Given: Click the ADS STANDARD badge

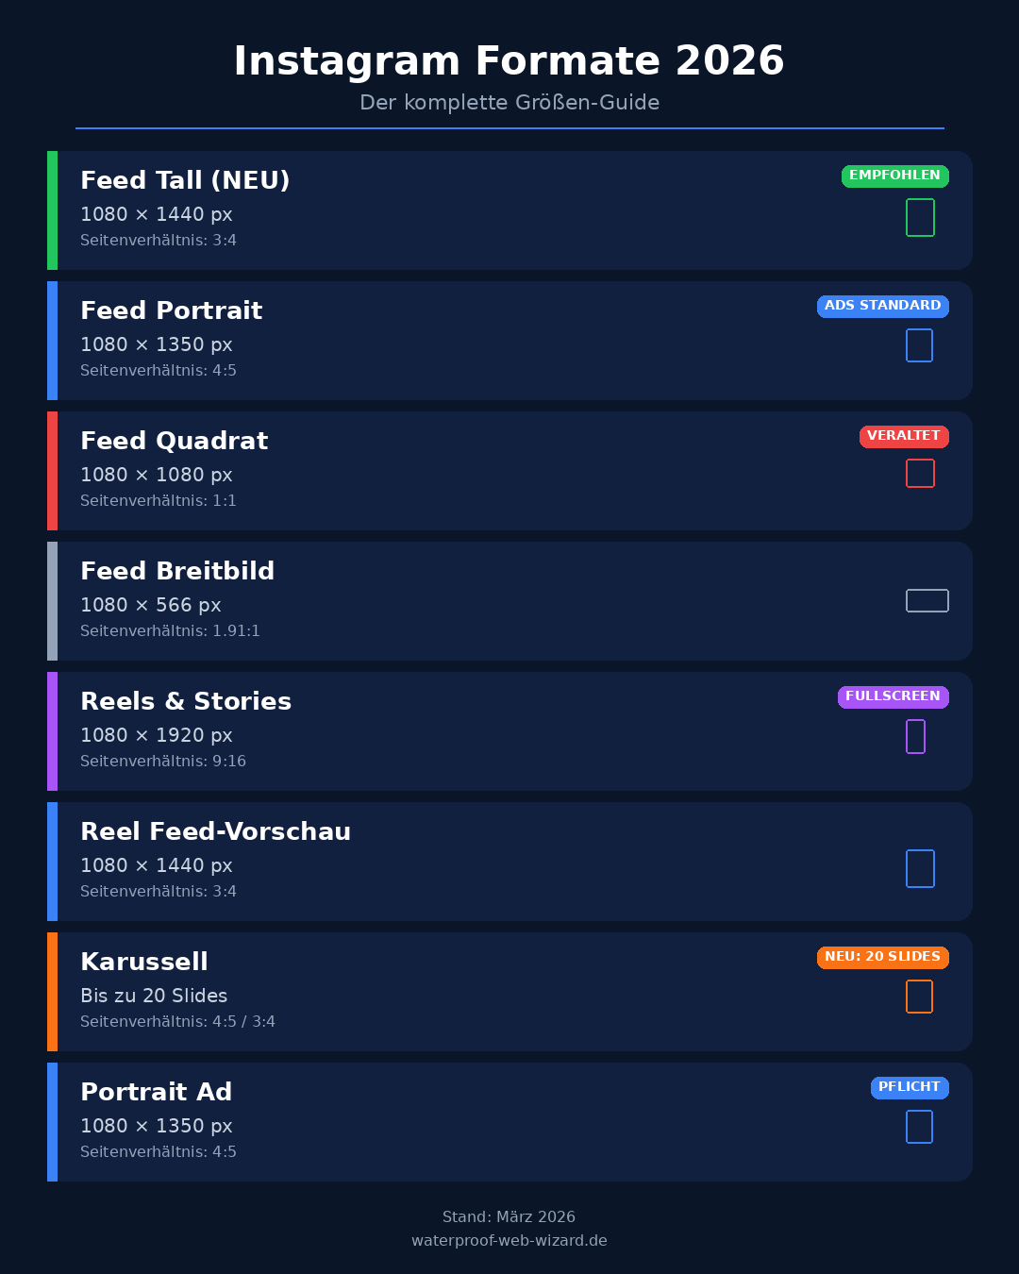Looking at the screenshot, I should 882,306.
